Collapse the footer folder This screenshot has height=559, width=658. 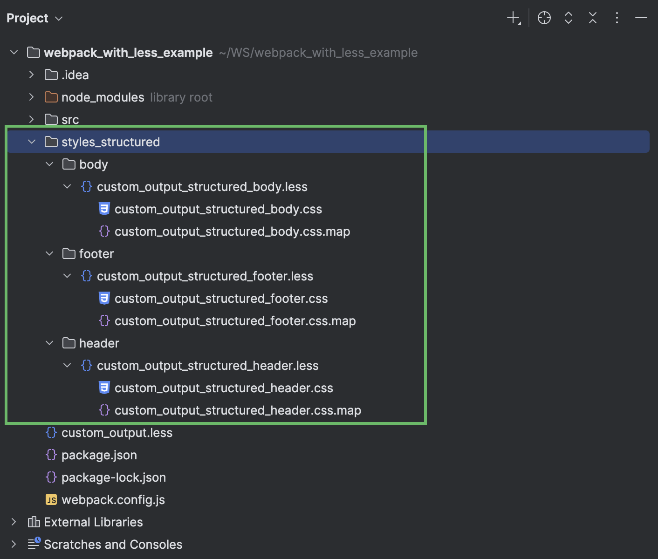pos(49,253)
